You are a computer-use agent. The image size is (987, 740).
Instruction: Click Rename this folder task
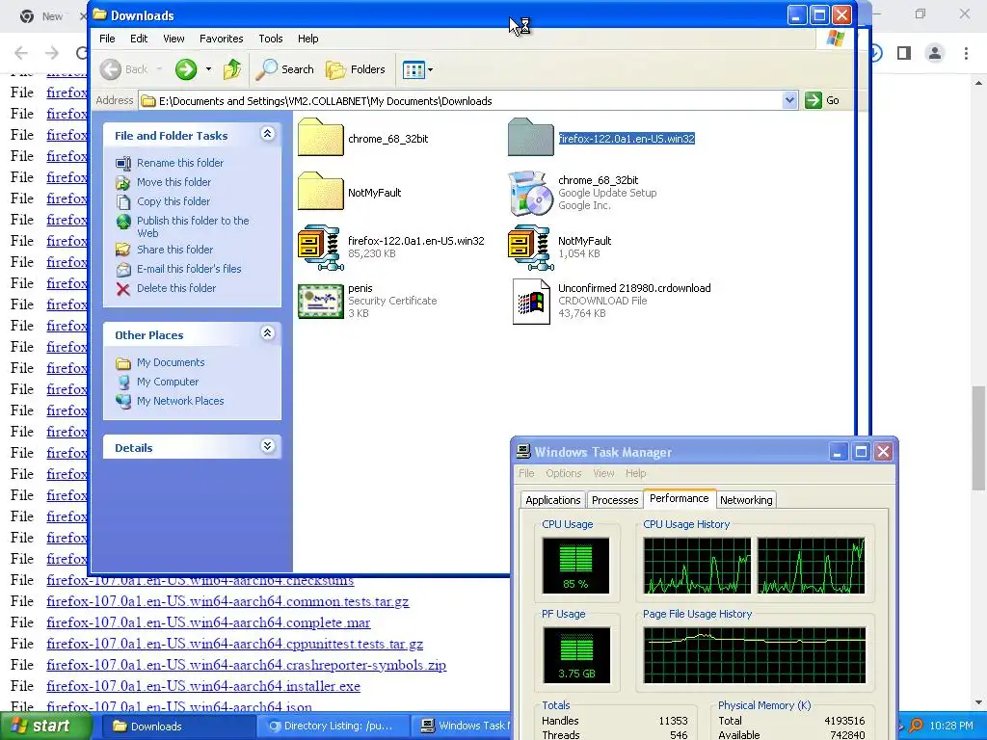(x=180, y=163)
